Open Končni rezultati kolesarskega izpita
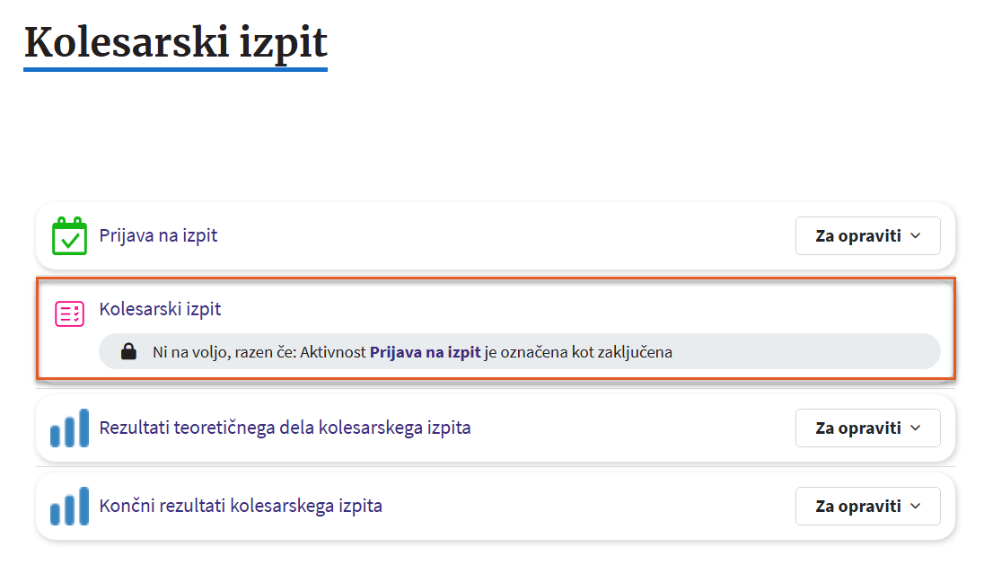The width and height of the screenshot is (984, 565). 241,506
